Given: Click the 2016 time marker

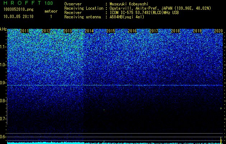Looking at the screenshot, I should click(x=132, y=31).
